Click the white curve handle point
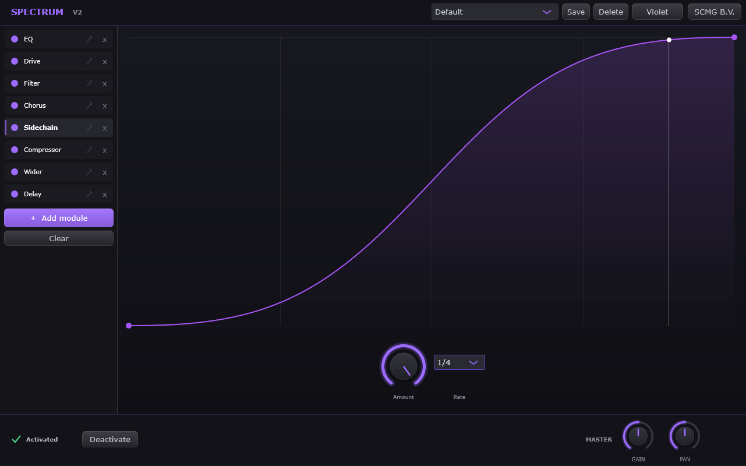 tap(669, 40)
